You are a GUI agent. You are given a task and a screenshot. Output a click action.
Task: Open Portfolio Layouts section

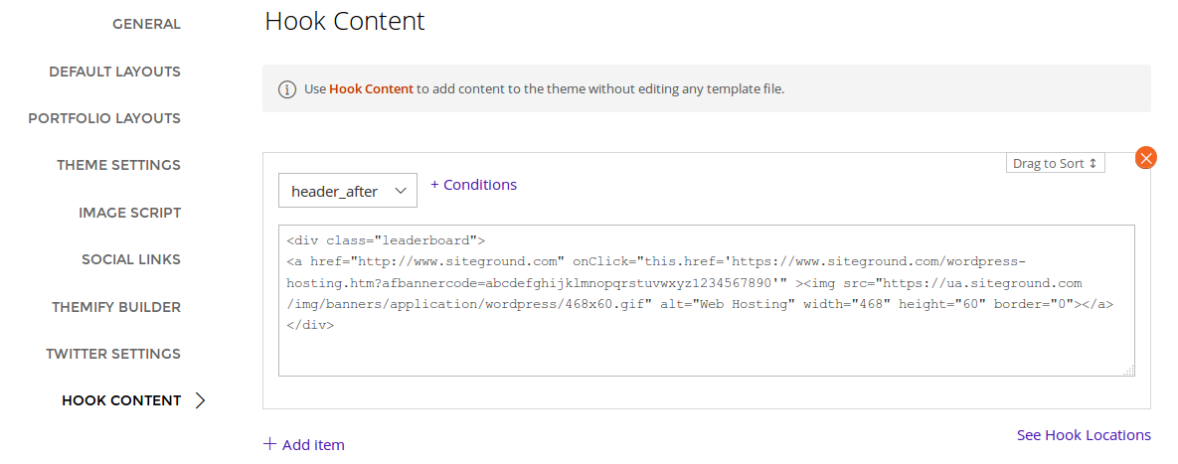104,118
